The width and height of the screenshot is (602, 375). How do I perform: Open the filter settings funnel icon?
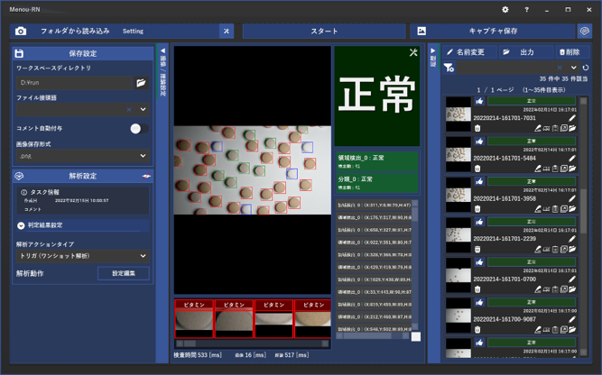tap(449, 68)
